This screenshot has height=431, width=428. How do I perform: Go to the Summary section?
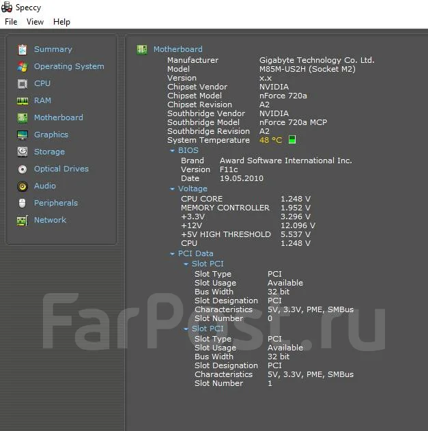tap(53, 49)
